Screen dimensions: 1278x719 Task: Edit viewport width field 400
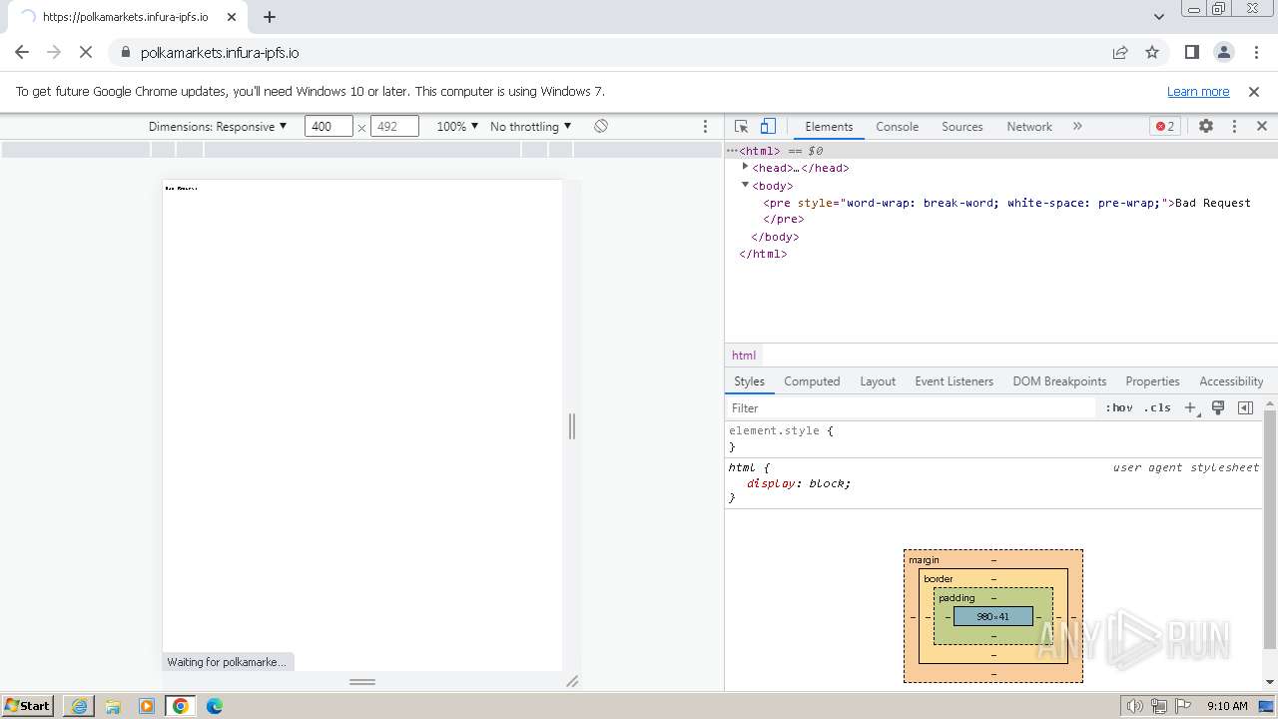click(x=328, y=126)
